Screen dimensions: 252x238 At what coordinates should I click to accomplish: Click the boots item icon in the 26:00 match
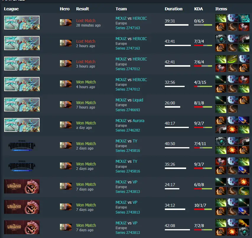(x=232, y=109)
